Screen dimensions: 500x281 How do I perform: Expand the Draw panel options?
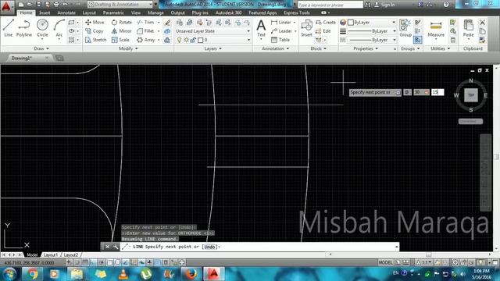(41, 48)
